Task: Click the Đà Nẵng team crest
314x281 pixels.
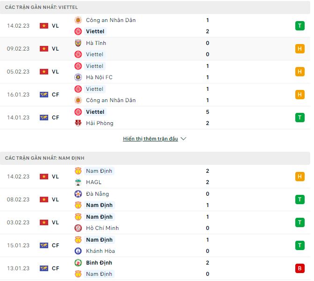Action: (x=78, y=194)
